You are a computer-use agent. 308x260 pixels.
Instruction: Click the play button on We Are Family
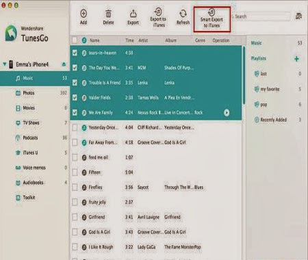pyautogui.click(x=227, y=112)
